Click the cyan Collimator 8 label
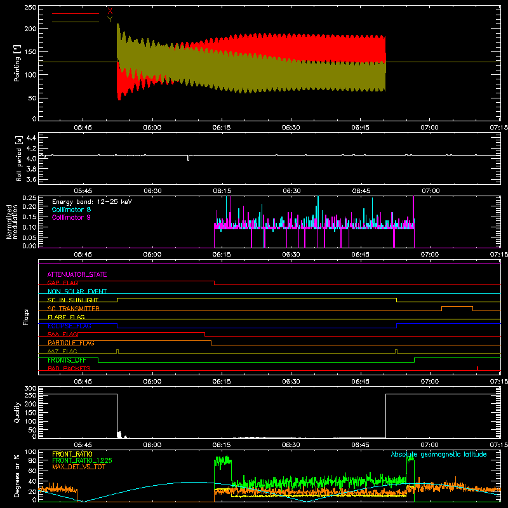 tap(71, 210)
